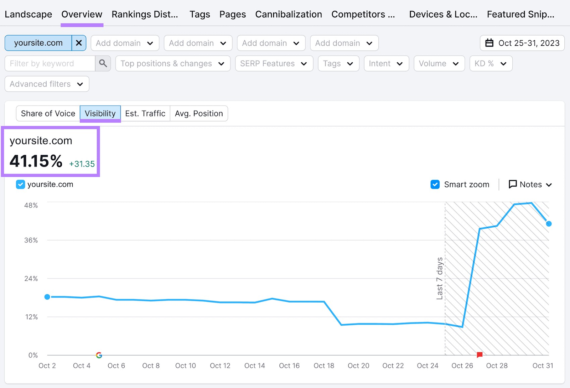Expand the first Add domain dropdown
This screenshot has width=570, height=388.
click(x=125, y=43)
